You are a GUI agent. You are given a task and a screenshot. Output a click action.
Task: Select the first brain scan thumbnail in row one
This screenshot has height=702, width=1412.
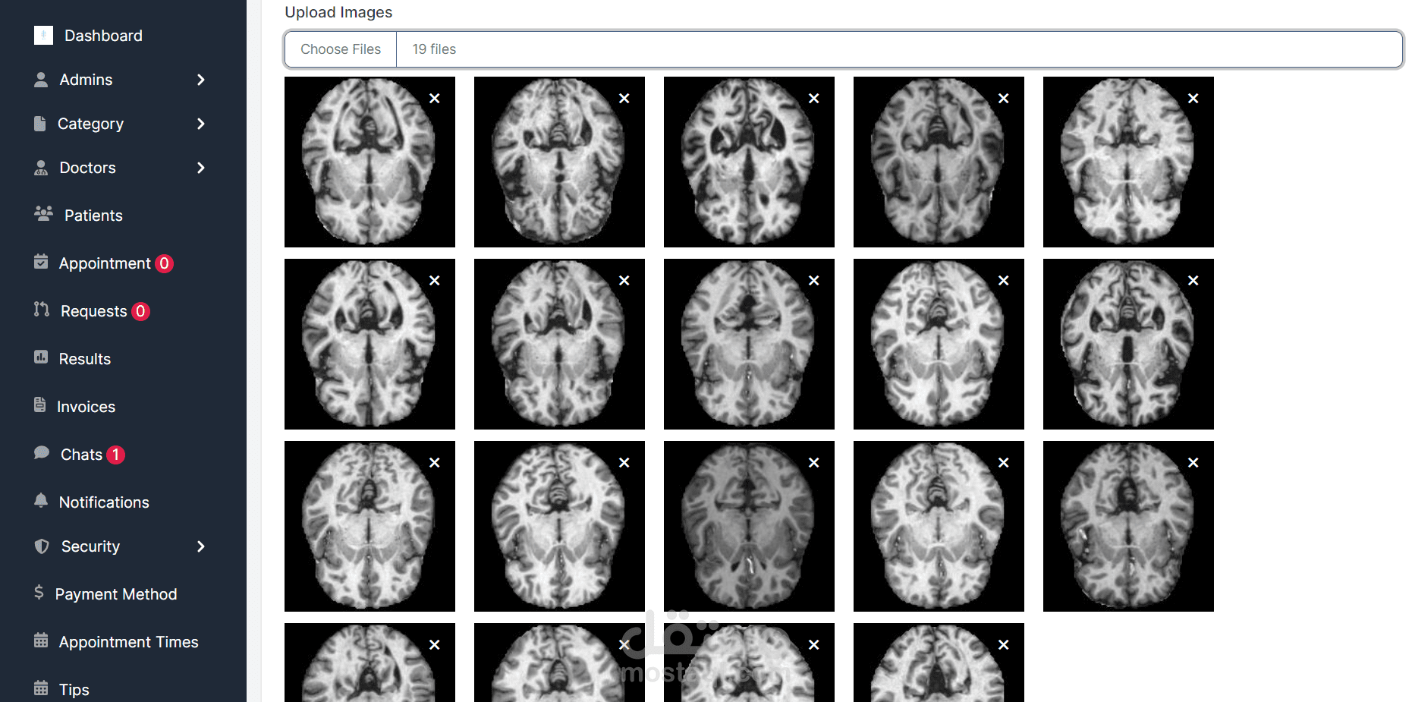(370, 162)
